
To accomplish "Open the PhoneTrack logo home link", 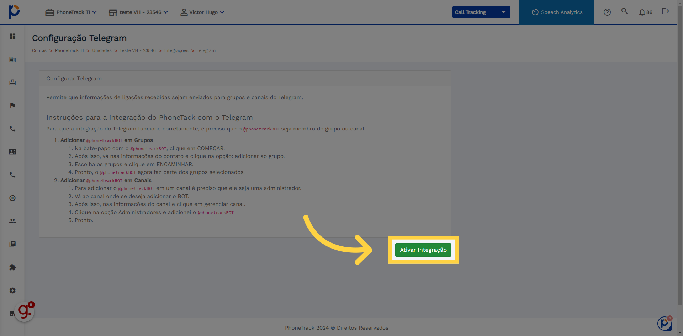I will click(x=14, y=12).
